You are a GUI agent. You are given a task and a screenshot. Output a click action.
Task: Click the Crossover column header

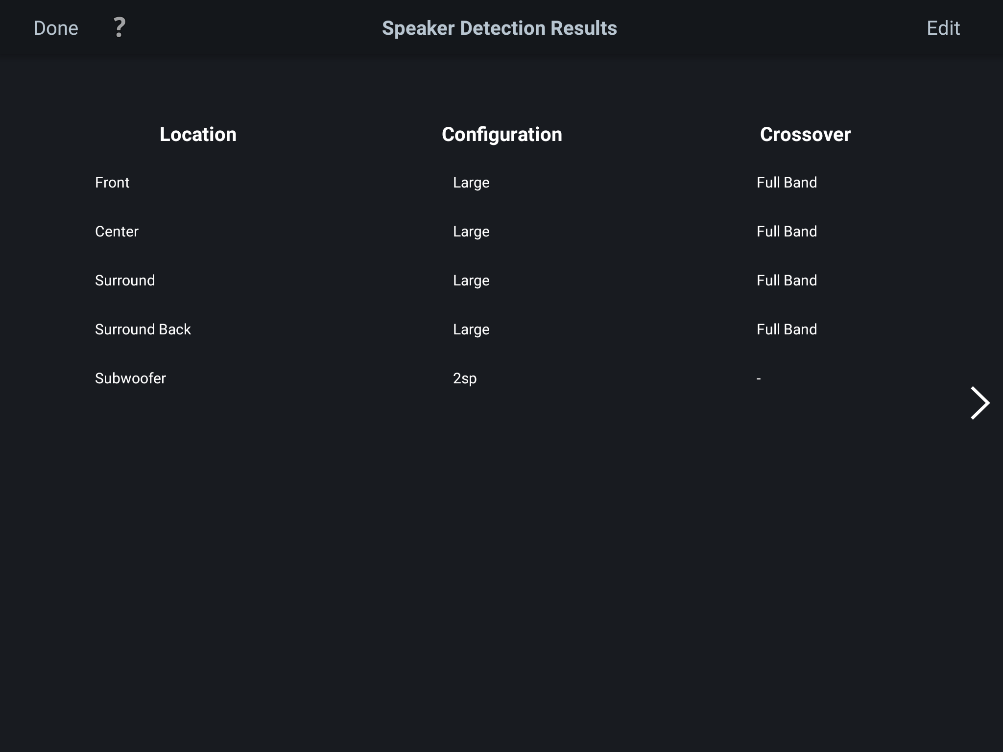(805, 134)
